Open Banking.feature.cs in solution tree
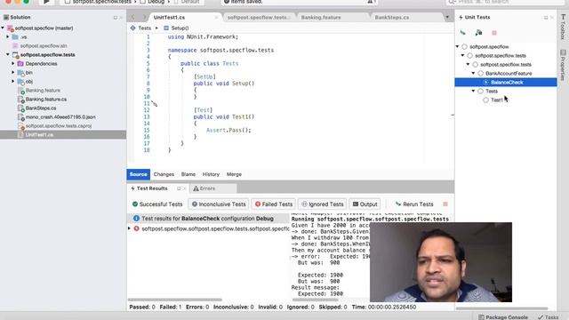This screenshot has width=569, height=320. click(45, 99)
